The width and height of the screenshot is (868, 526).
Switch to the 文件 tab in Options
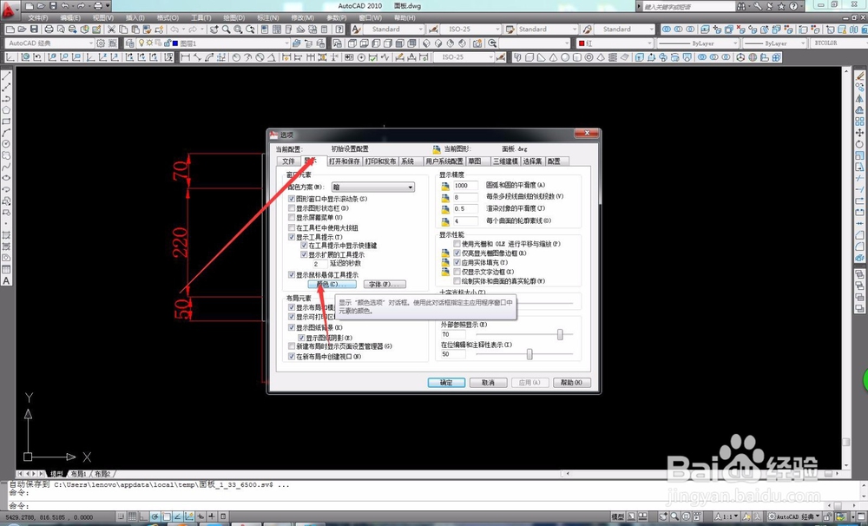click(x=288, y=161)
